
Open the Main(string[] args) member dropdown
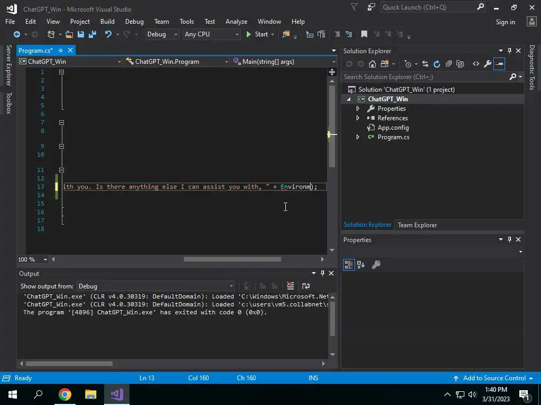point(284,62)
